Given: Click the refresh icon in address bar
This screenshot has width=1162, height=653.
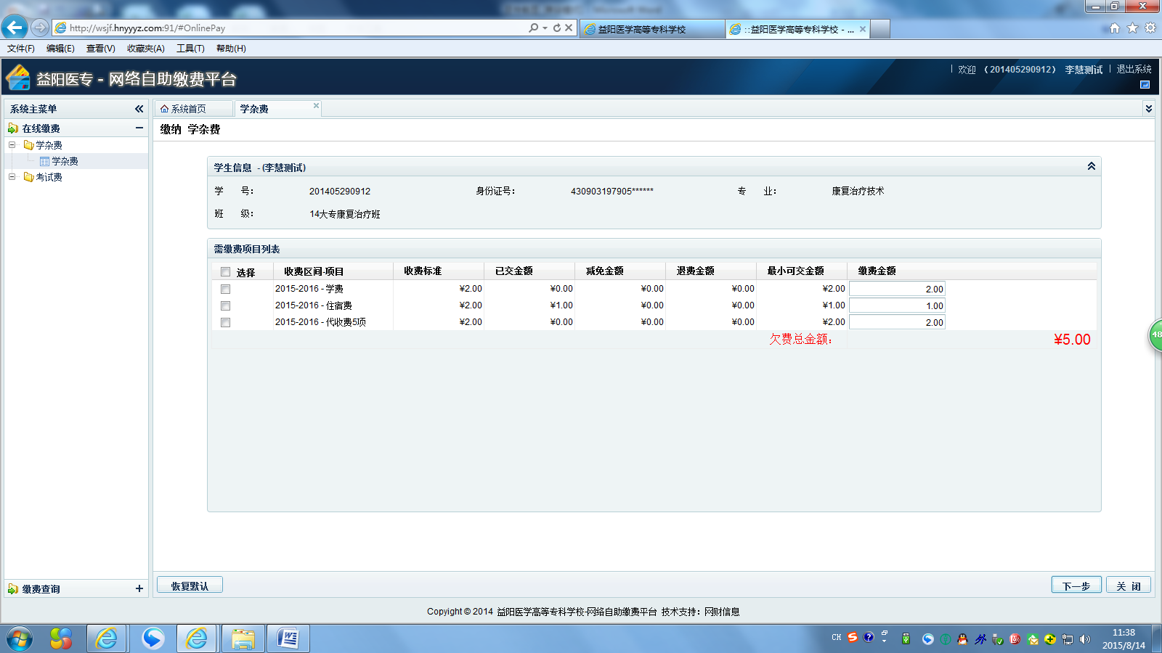Looking at the screenshot, I should pyautogui.click(x=557, y=28).
